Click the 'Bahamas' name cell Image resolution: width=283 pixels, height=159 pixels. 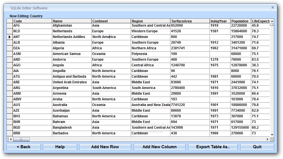72,116
